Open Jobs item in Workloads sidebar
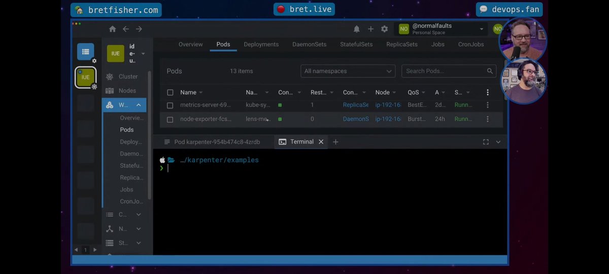The image size is (609, 274). point(126,189)
